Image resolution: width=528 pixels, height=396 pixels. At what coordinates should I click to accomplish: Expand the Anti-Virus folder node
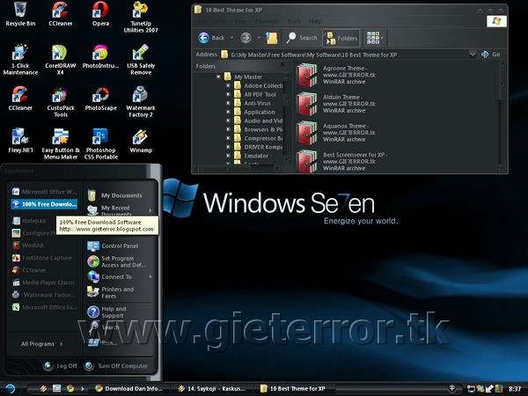click(228, 103)
